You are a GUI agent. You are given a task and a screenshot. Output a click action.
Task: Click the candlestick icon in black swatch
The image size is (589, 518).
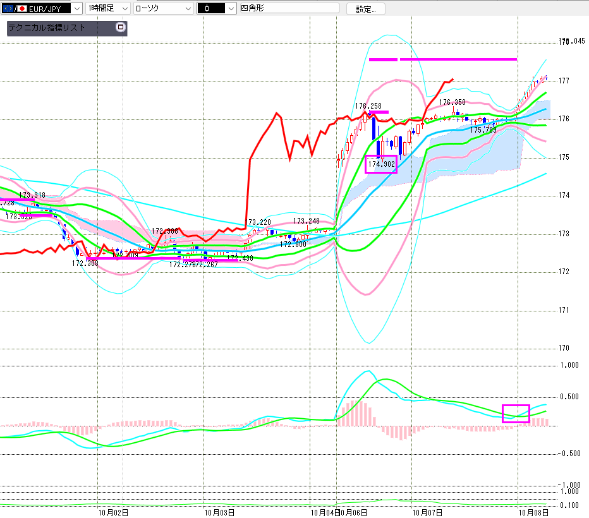pos(207,9)
